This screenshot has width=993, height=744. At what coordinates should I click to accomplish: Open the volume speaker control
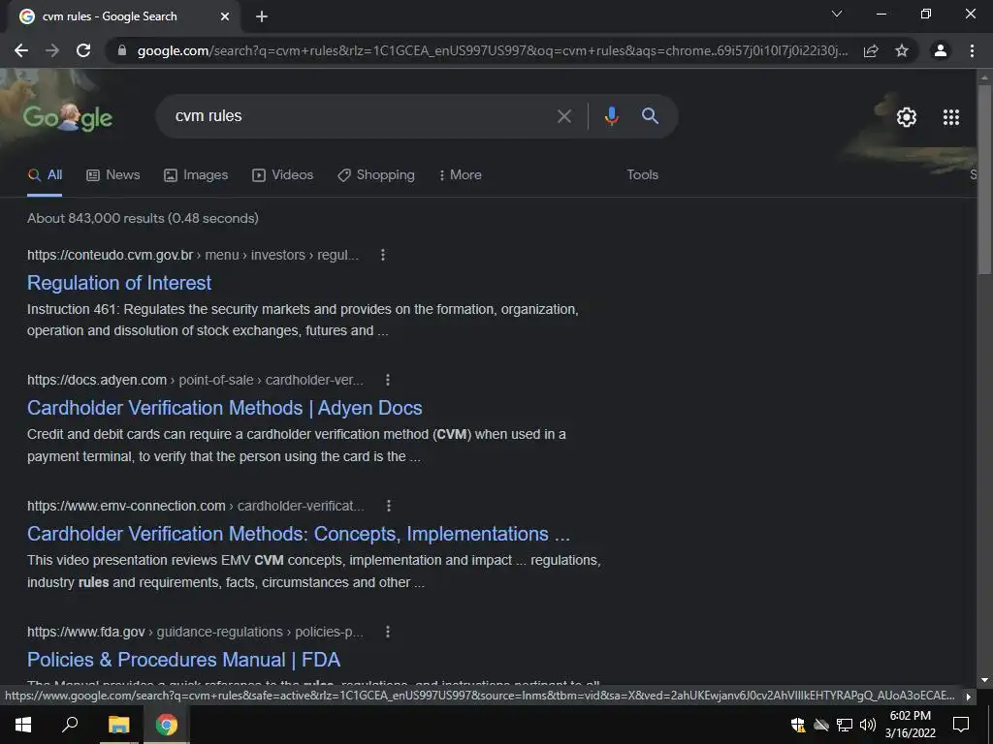coord(868,725)
